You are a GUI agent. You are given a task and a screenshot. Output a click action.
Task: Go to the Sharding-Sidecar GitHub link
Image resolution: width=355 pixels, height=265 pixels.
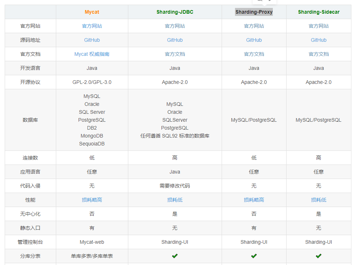[x=319, y=40]
